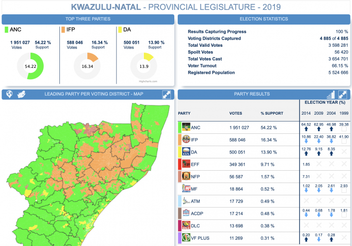
Task: Expand the voting district map to fullscreen
Action: [166, 94]
